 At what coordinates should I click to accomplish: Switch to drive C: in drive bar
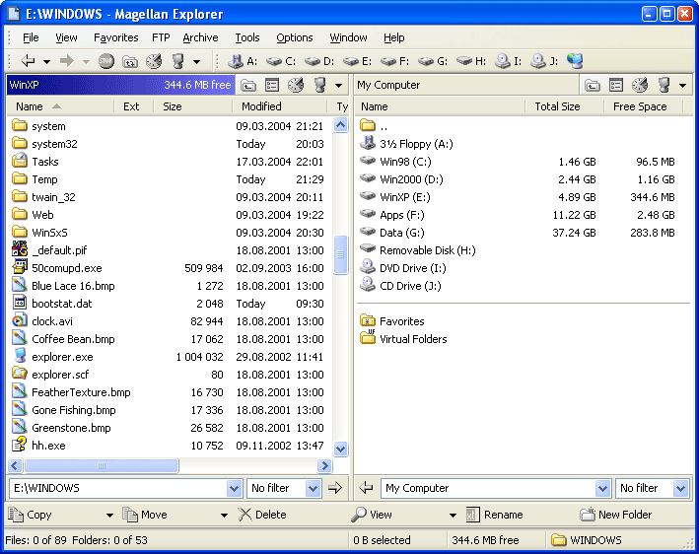click(281, 61)
